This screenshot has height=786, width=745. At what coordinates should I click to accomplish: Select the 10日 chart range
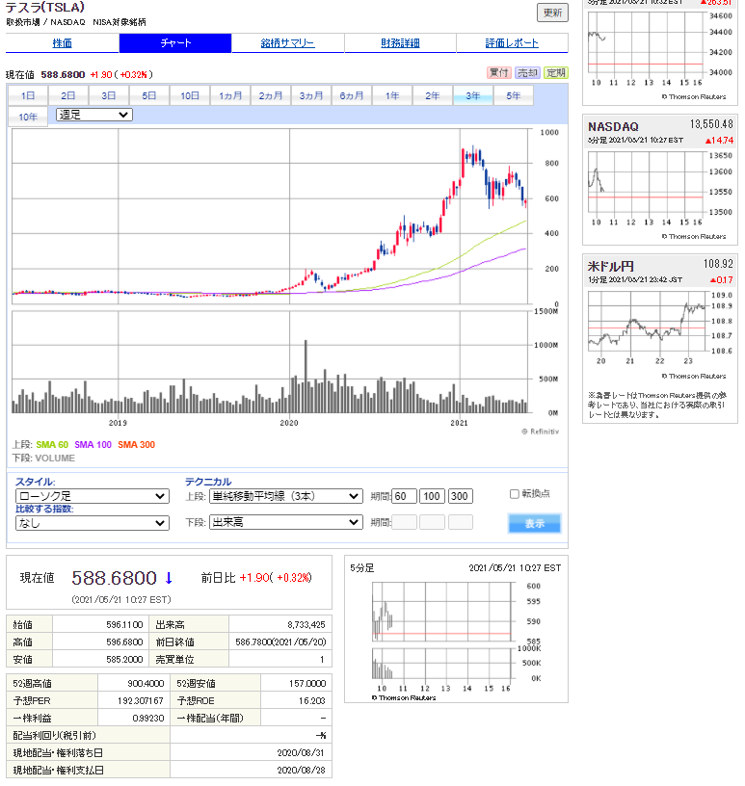(x=190, y=95)
